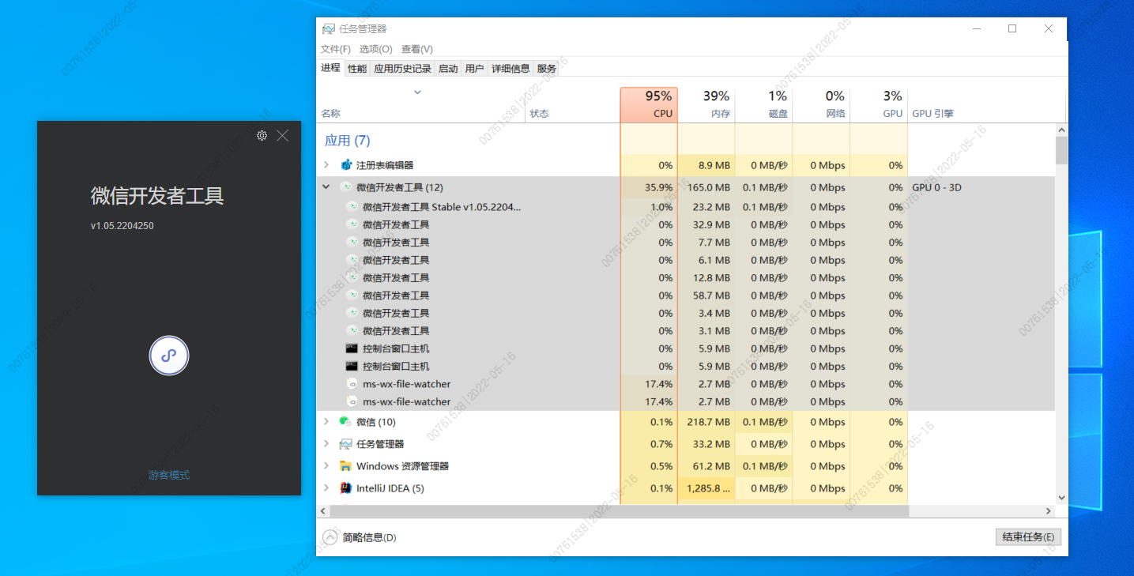The height and width of the screenshot is (576, 1134).
Task: Select the 注册表编辑器 process row
Action: tap(685, 165)
